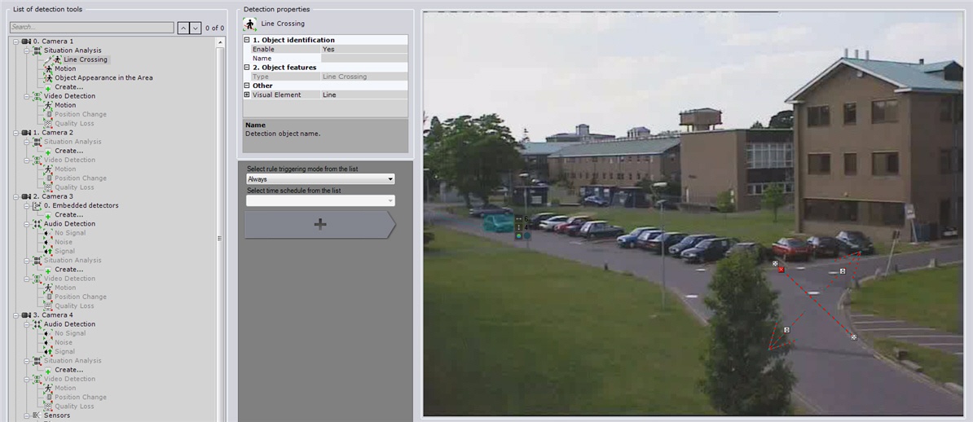Collapse the Camera 2 tree node

(x=16, y=133)
